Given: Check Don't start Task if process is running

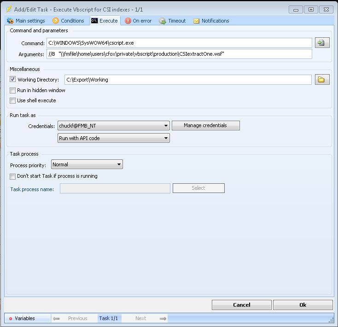Looking at the screenshot, I should point(13,176).
